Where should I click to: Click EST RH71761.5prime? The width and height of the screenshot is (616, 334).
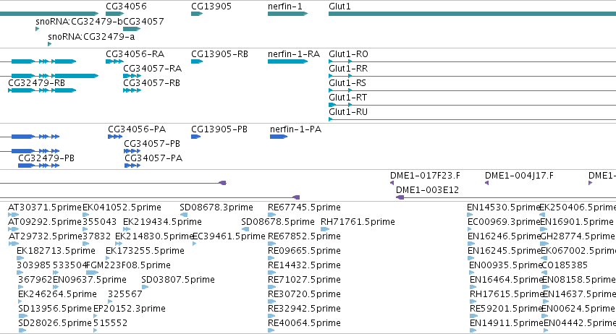click(x=358, y=222)
